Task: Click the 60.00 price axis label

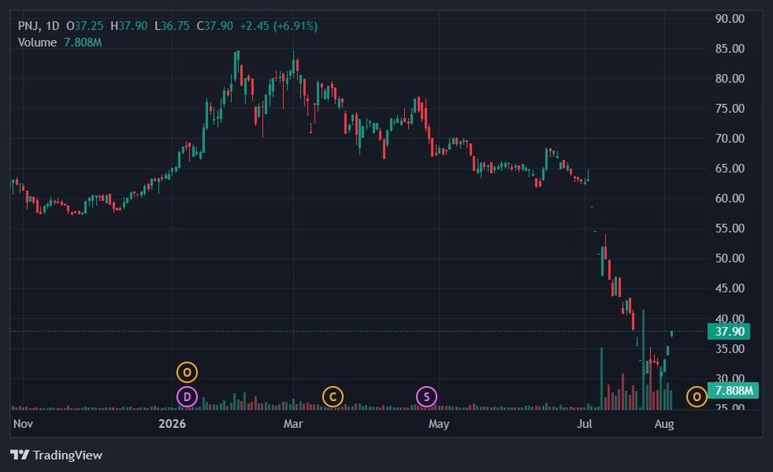Action: point(730,198)
